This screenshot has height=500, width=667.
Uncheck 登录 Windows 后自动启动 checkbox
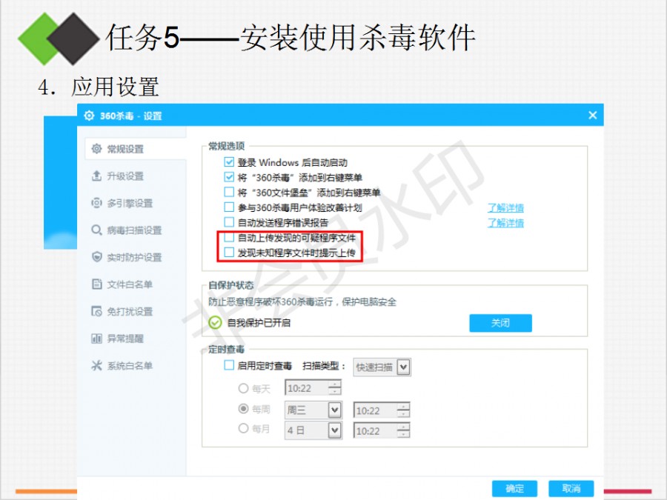[229, 162]
